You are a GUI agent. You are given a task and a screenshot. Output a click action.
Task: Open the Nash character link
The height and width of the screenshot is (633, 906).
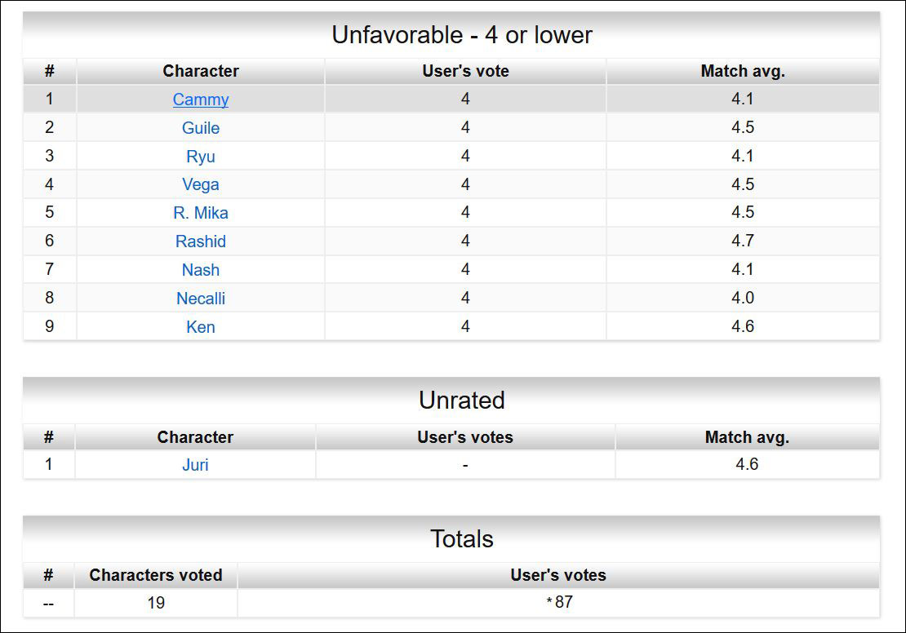(x=200, y=270)
